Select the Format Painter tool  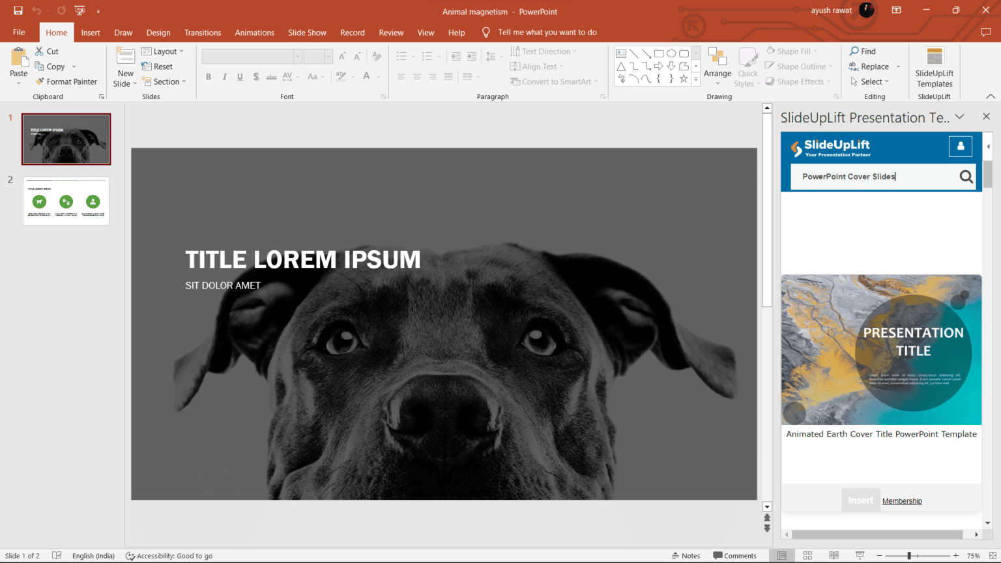point(66,81)
